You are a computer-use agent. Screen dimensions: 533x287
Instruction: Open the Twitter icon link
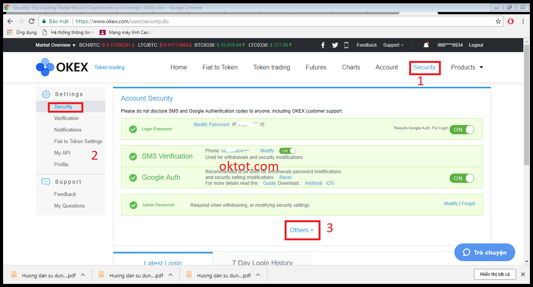tap(335, 45)
